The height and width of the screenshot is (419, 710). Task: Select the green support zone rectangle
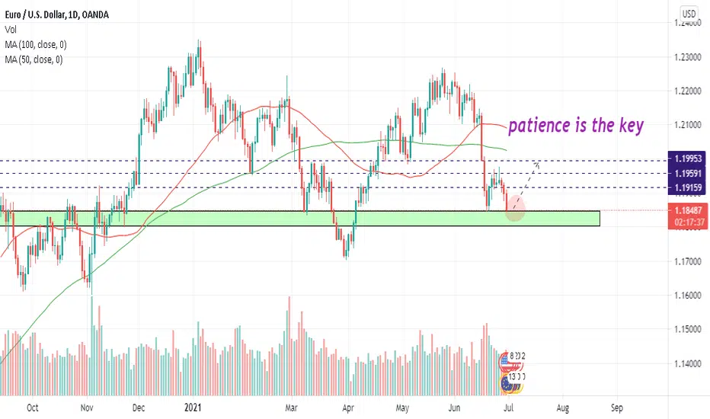coord(299,219)
